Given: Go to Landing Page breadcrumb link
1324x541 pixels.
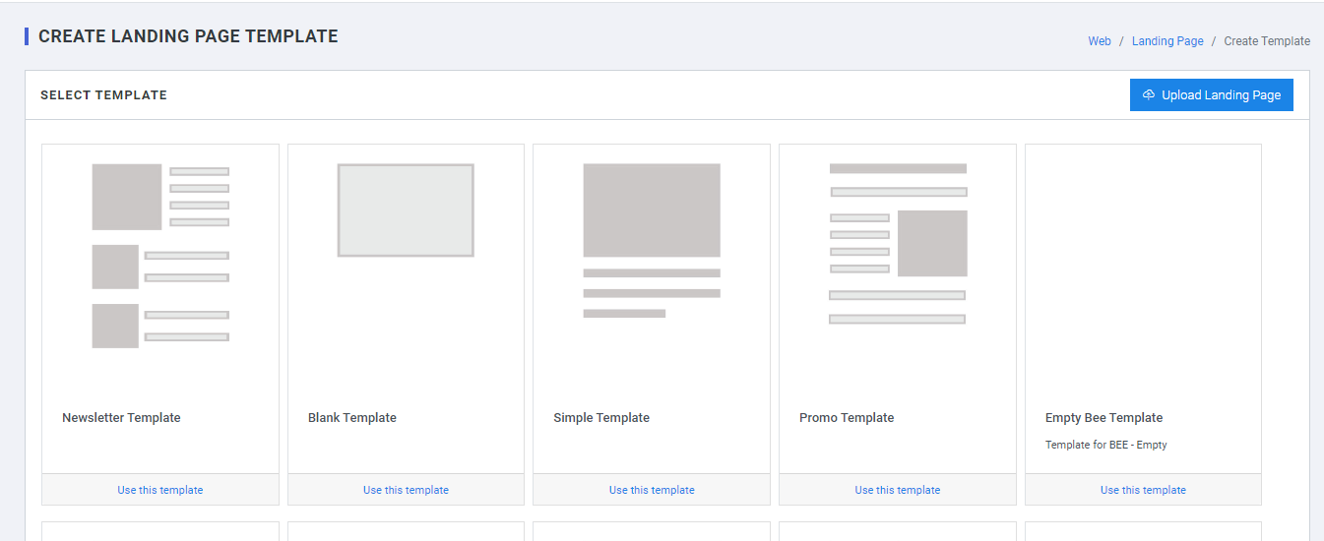Looking at the screenshot, I should (x=1166, y=41).
